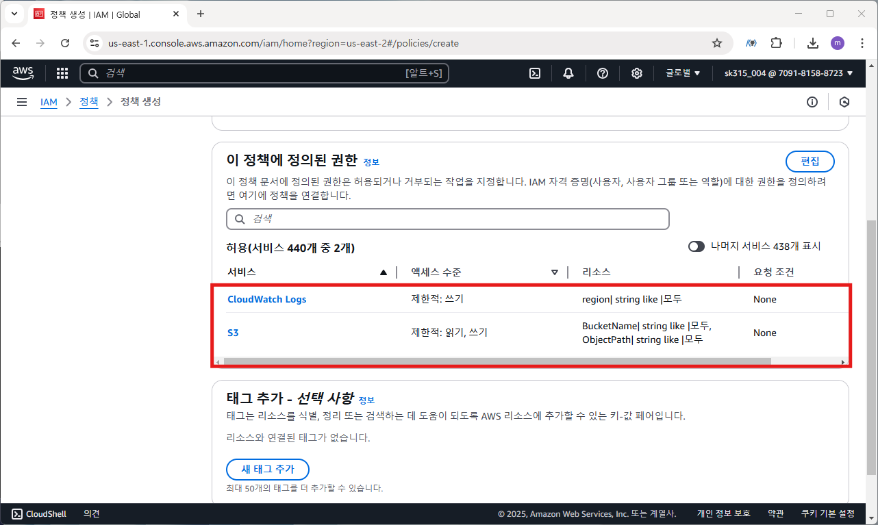Click the broadcast extension icon beside the star

751,43
